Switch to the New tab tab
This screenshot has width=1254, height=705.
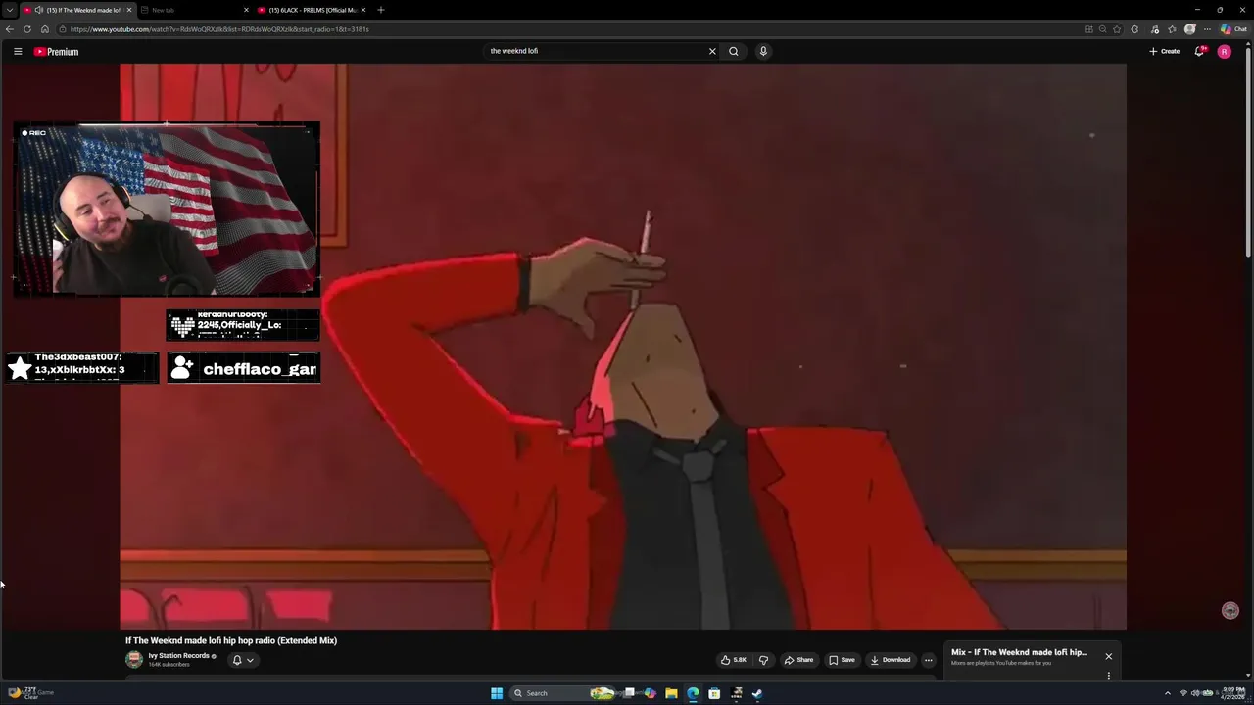click(x=192, y=10)
